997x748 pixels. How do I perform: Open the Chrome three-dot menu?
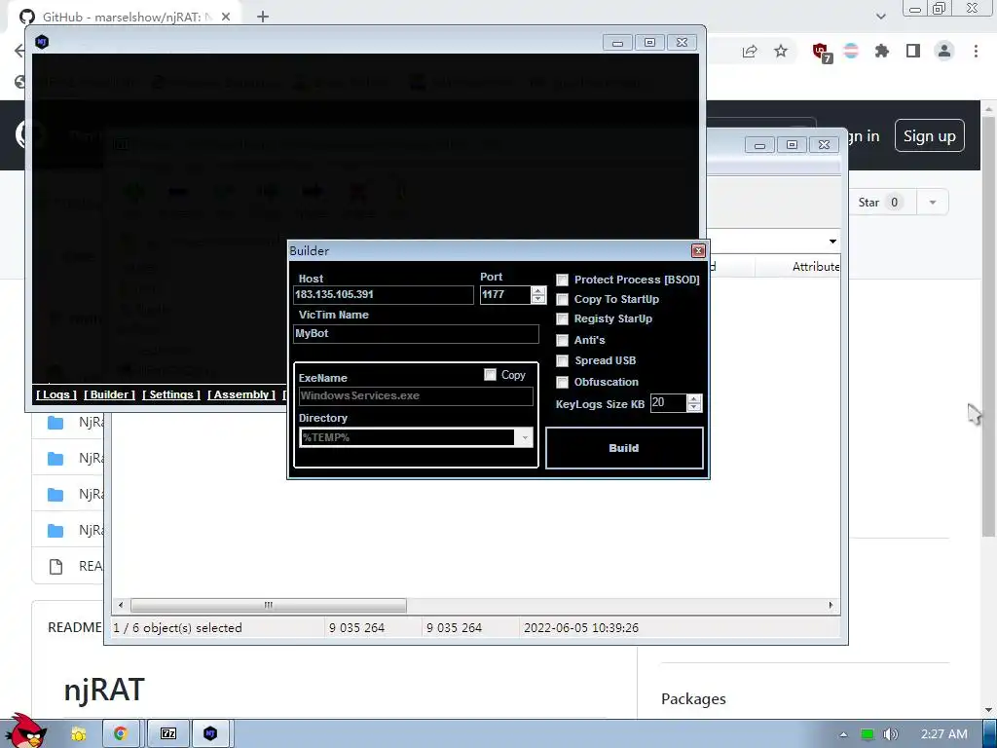point(976,51)
